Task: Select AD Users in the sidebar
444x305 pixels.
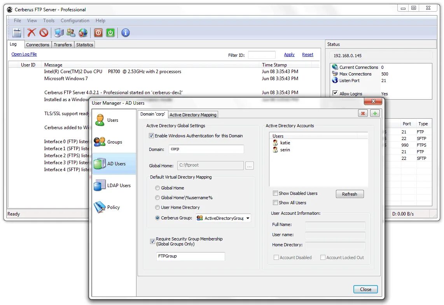Action: click(114, 163)
